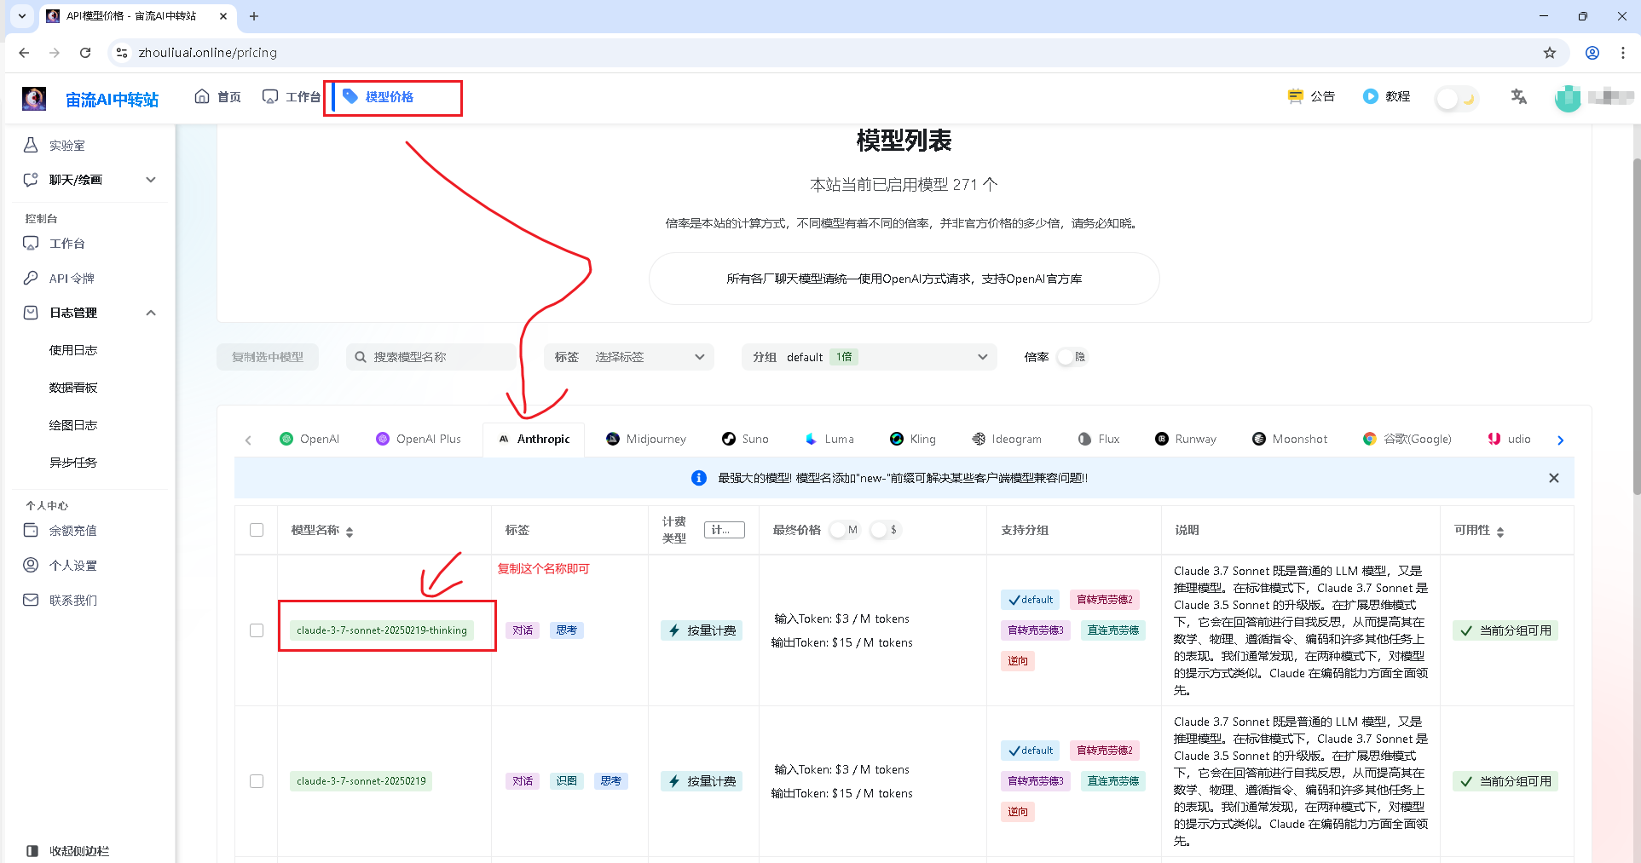This screenshot has width=1641, height=863.
Task: Expand the 聊天/绘画 sidebar group
Action: [x=90, y=180]
